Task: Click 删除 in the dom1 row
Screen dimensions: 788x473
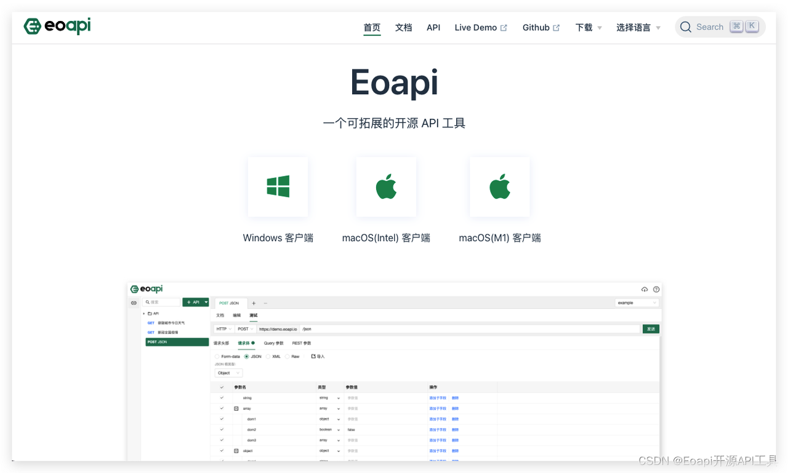Action: point(455,419)
